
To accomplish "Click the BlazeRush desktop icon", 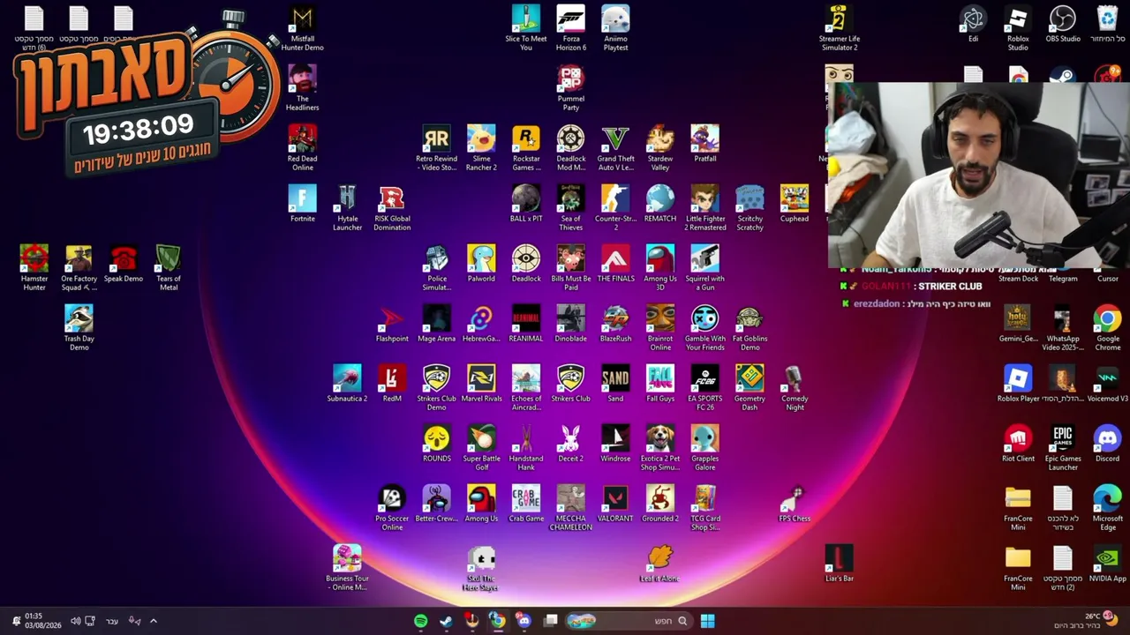I will click(x=615, y=325).
